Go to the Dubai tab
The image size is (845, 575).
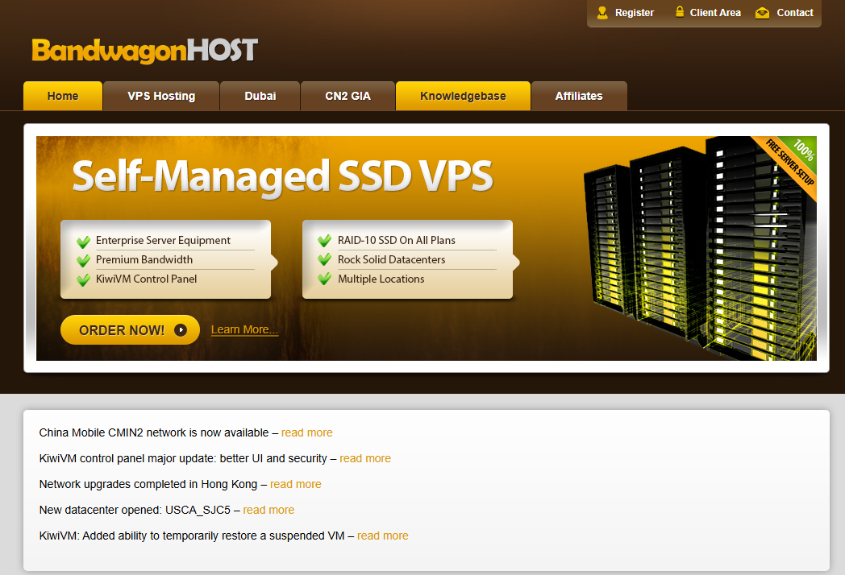pos(260,96)
